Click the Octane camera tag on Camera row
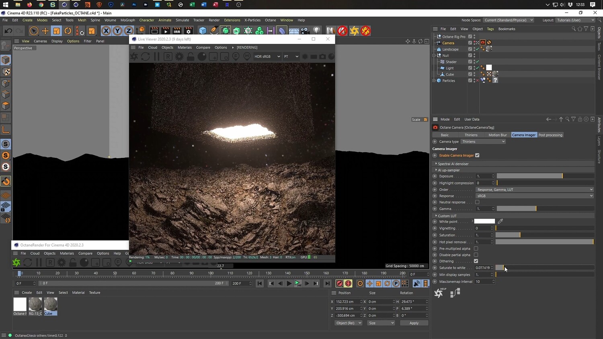The width and height of the screenshot is (603, 339). [483, 43]
